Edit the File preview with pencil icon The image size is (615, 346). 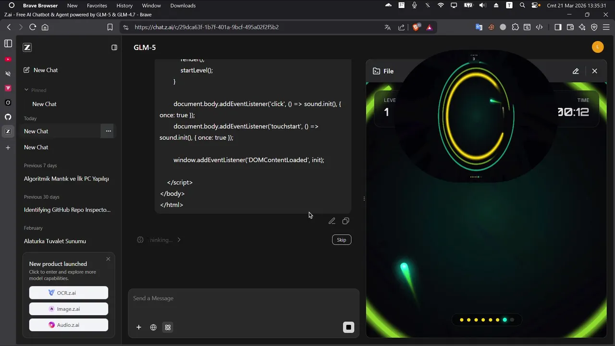[576, 71]
